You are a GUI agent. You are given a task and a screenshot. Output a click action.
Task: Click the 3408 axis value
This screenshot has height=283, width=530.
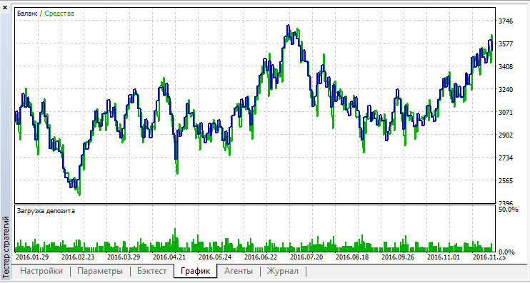click(x=506, y=67)
